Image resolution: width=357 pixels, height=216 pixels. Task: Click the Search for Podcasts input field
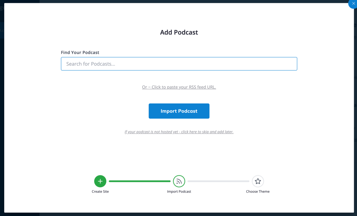click(179, 64)
